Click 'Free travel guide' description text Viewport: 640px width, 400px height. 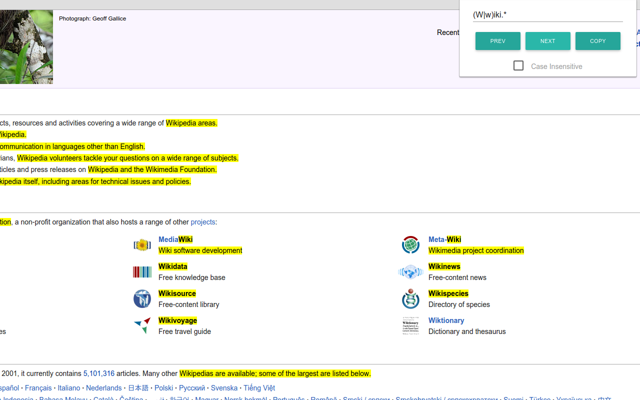pyautogui.click(x=184, y=331)
